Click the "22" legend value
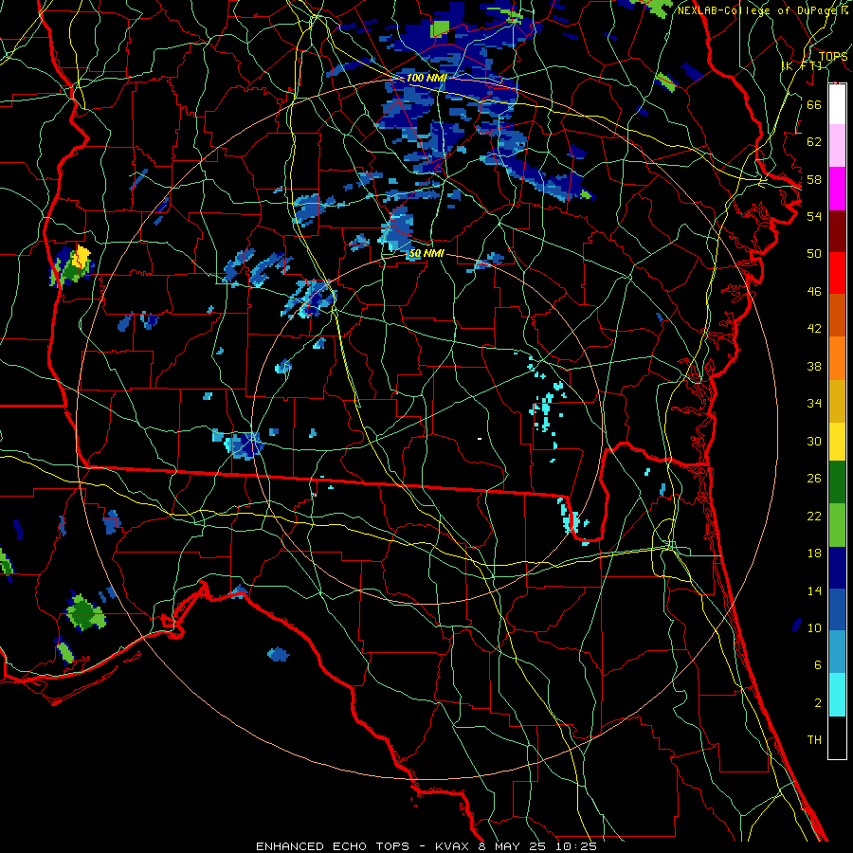 814,516
